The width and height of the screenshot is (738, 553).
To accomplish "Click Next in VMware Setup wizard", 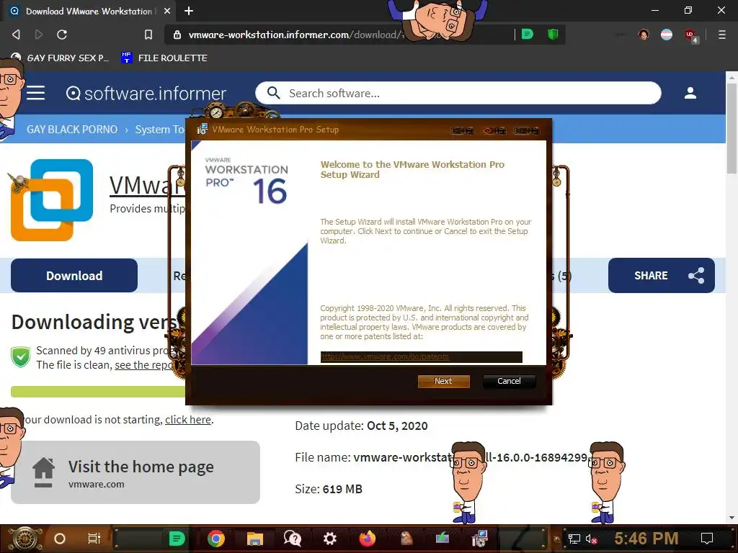I will tap(443, 381).
